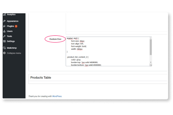Click the Analytics bar chart icon
Screen dimensions: 173x115
(x=4, y=14)
